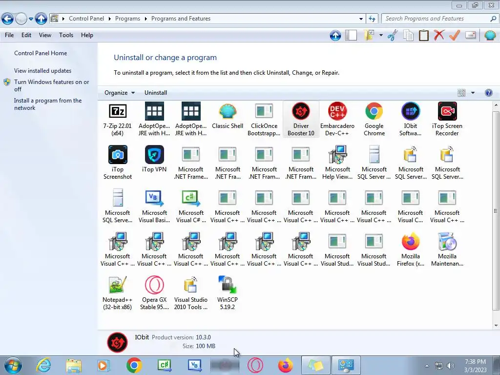The image size is (500, 375).
Task: Open Install a program from the network
Action: tap(48, 104)
